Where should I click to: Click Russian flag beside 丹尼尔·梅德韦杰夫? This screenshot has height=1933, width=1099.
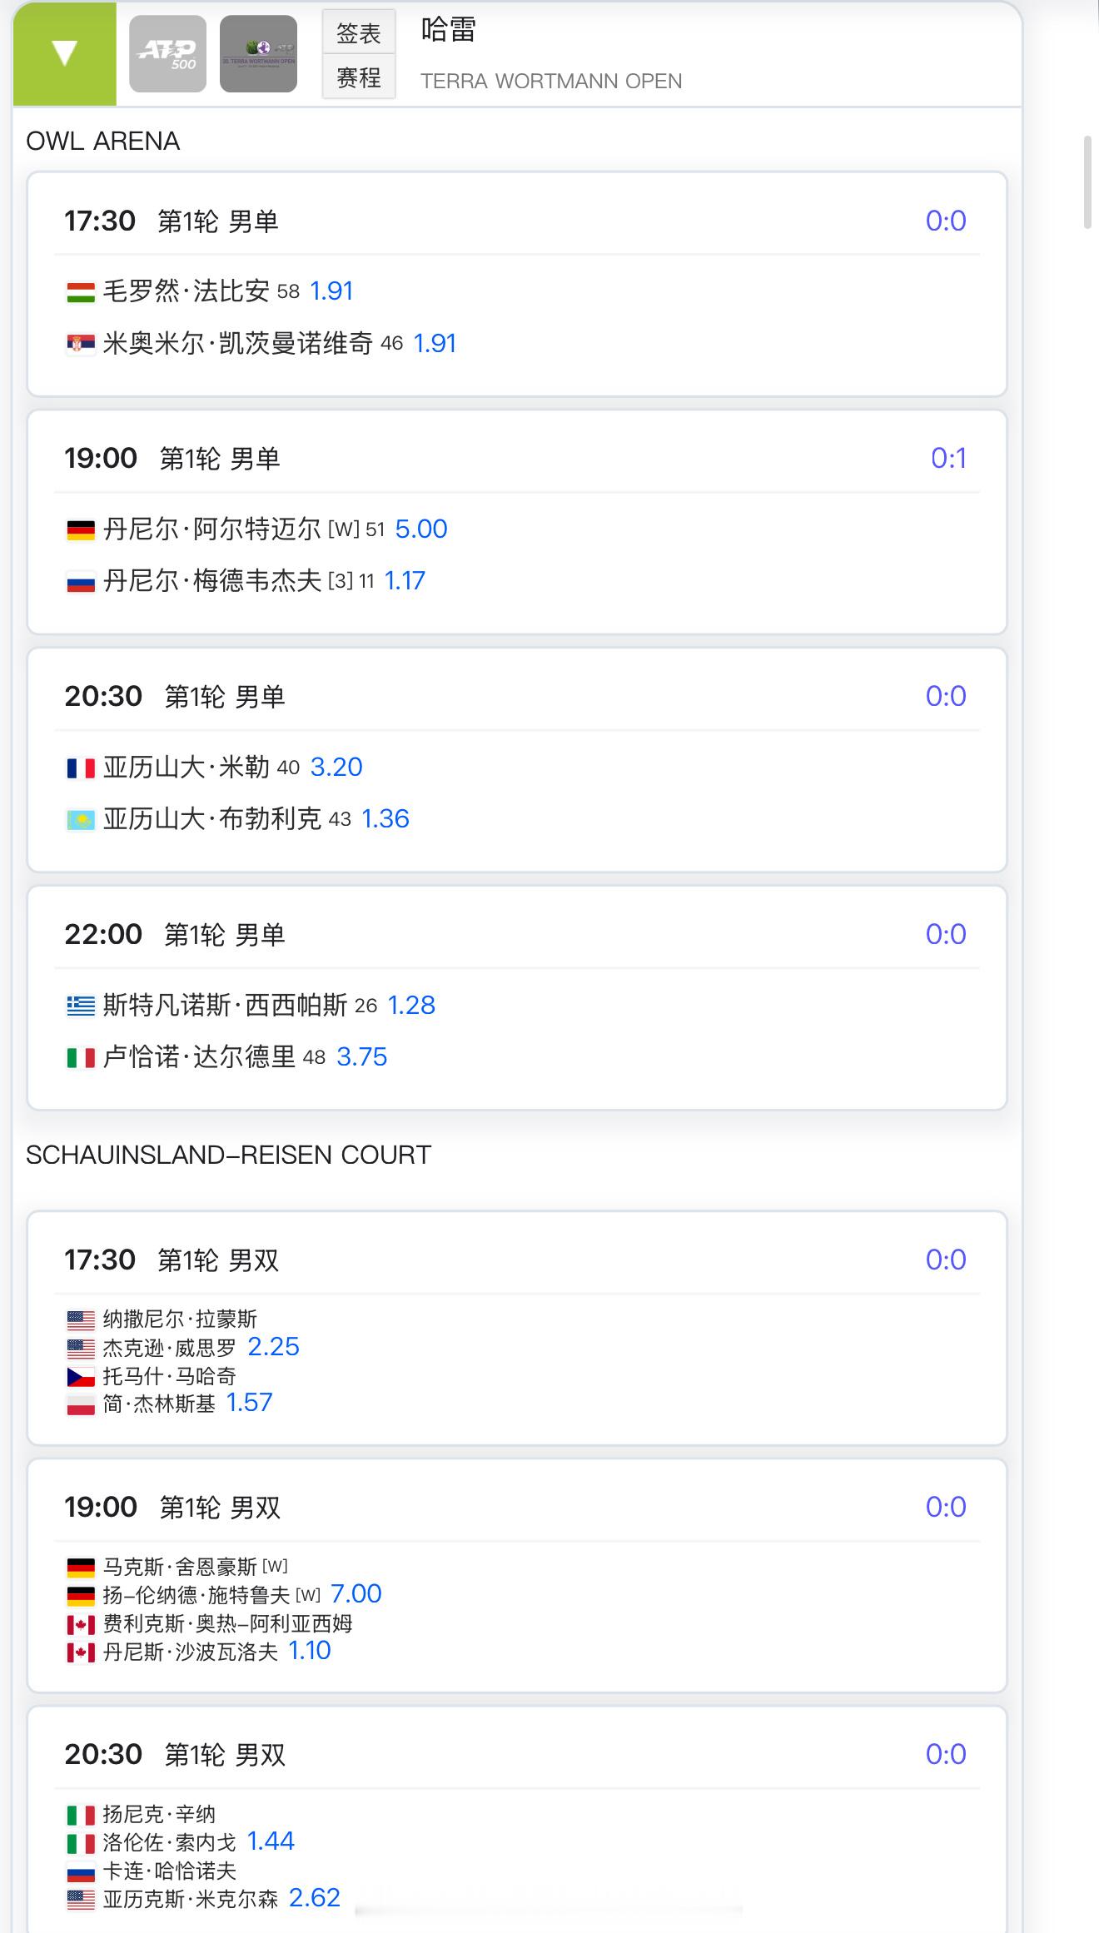pos(81,582)
